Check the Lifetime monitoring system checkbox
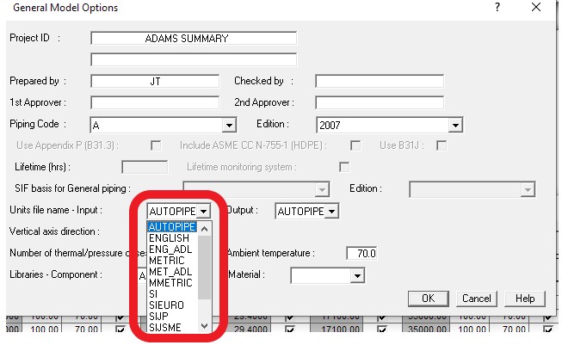Screen dimensions: 562x345 [344, 167]
